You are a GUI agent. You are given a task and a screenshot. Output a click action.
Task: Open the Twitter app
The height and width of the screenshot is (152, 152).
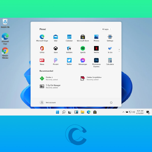(x=69, y=61)
